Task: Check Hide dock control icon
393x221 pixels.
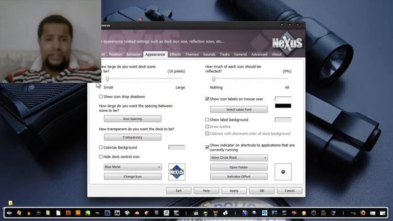Action: coord(101,157)
